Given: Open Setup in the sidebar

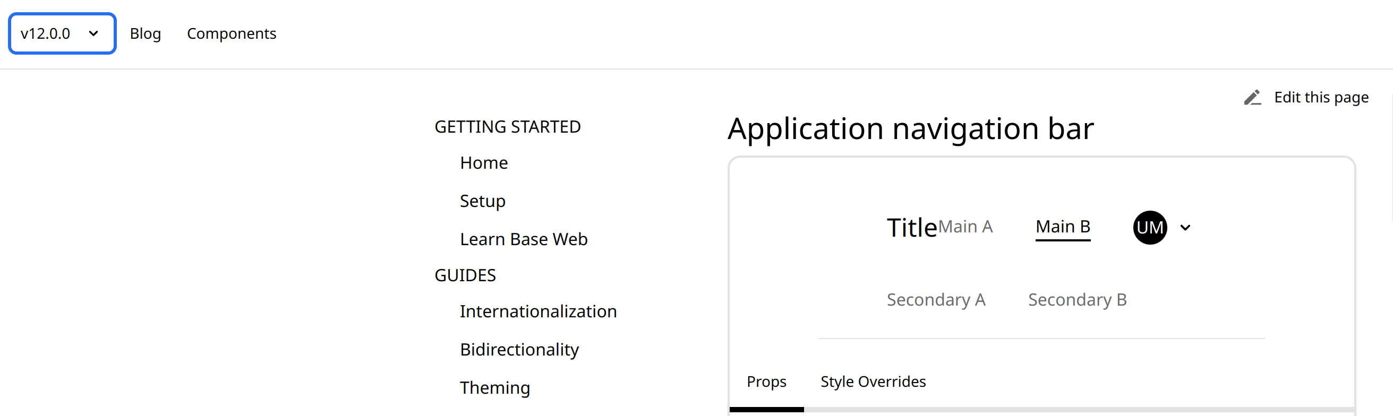Looking at the screenshot, I should tap(482, 201).
